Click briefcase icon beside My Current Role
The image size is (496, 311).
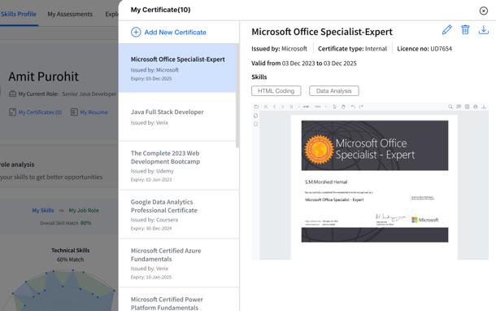click(12, 94)
